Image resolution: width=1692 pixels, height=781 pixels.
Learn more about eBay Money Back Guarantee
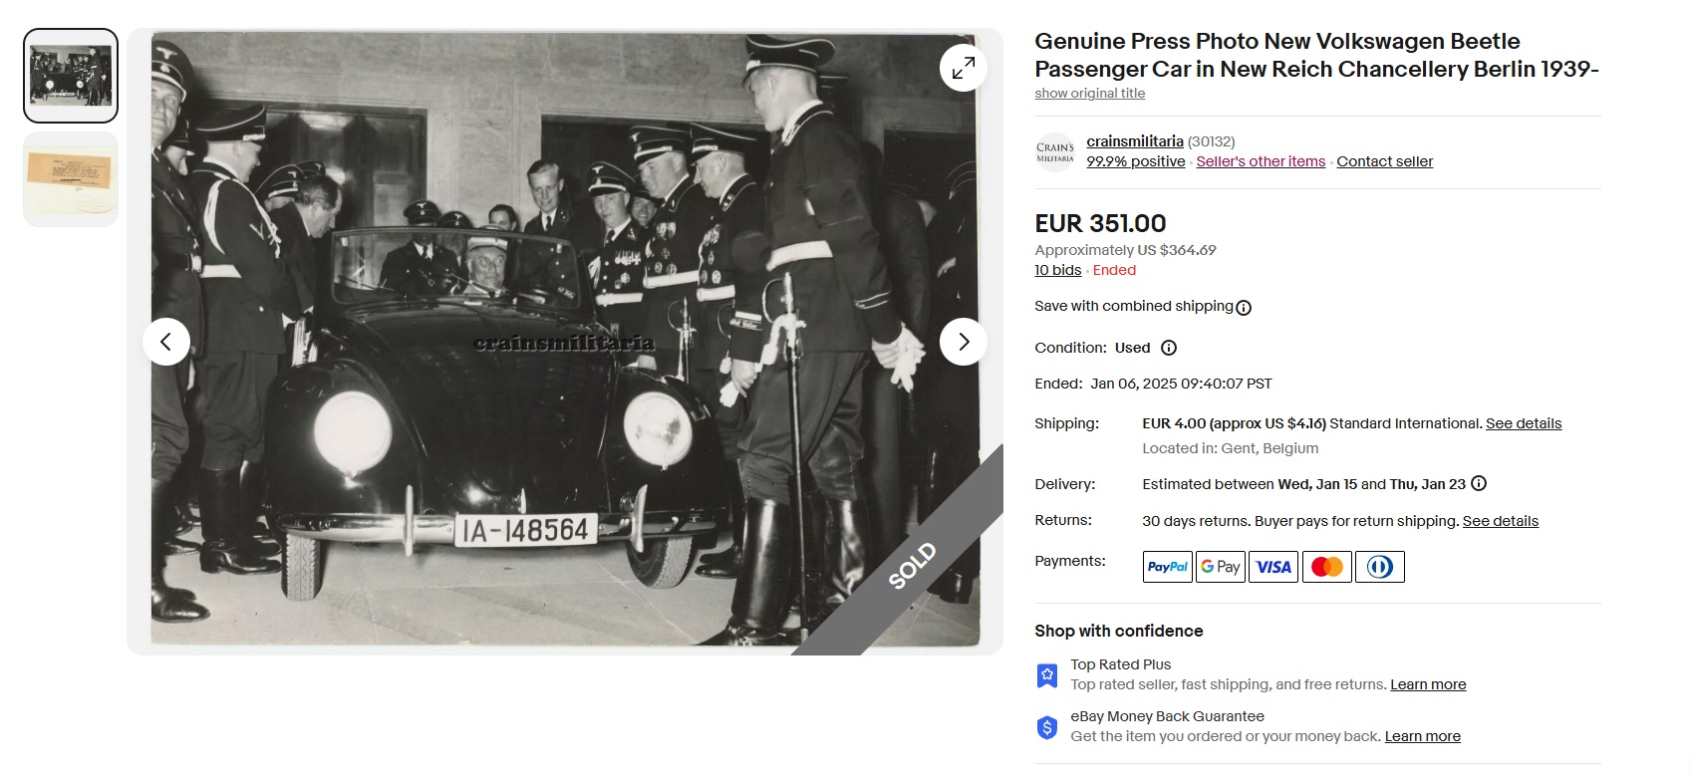pos(1422,736)
